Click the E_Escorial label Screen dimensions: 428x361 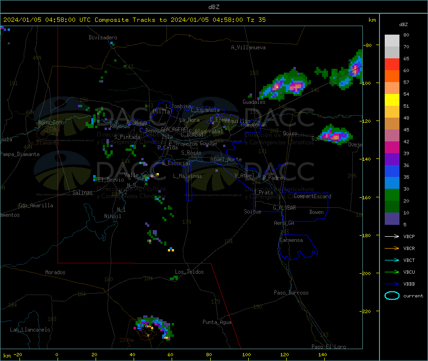(x=176, y=163)
